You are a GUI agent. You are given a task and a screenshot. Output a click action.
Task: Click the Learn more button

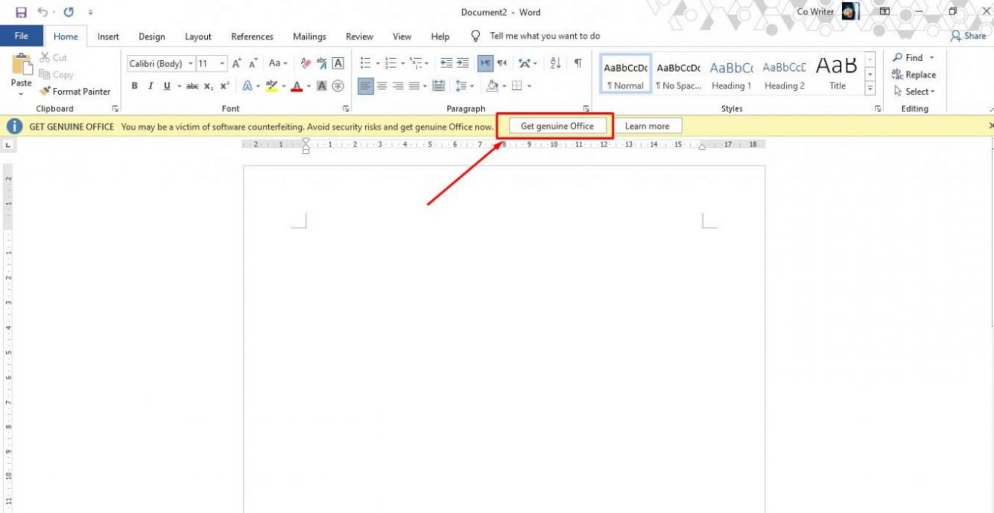coord(649,126)
